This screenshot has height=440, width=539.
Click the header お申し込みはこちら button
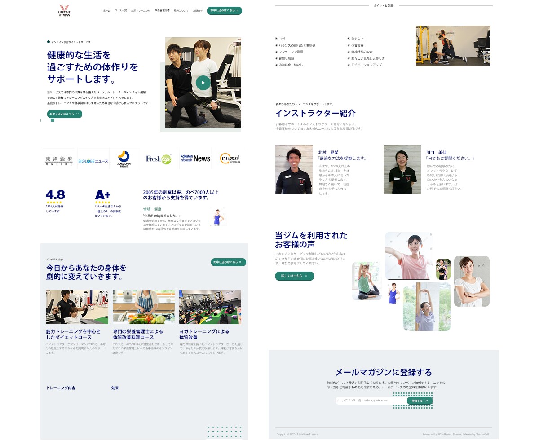click(x=225, y=10)
